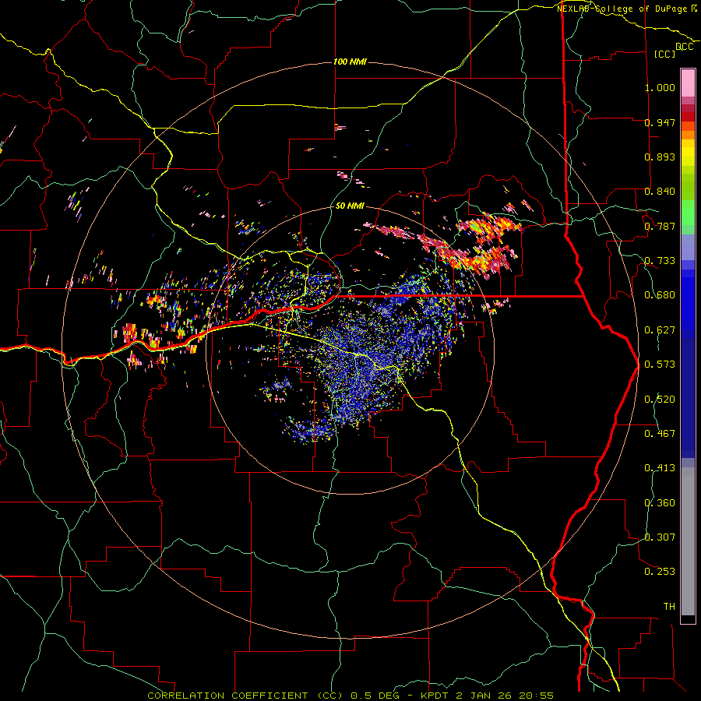Click the [CC] units label
The image size is (701, 701).
click(x=665, y=54)
